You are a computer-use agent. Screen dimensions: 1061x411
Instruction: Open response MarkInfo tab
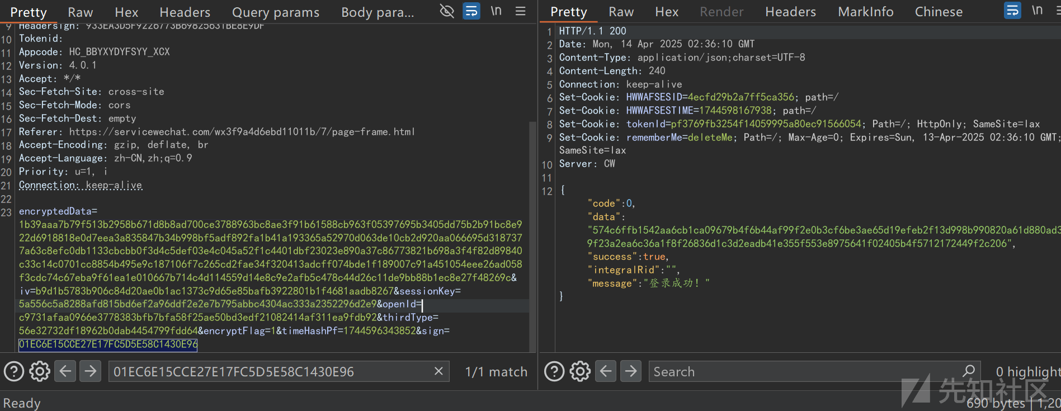[866, 11]
